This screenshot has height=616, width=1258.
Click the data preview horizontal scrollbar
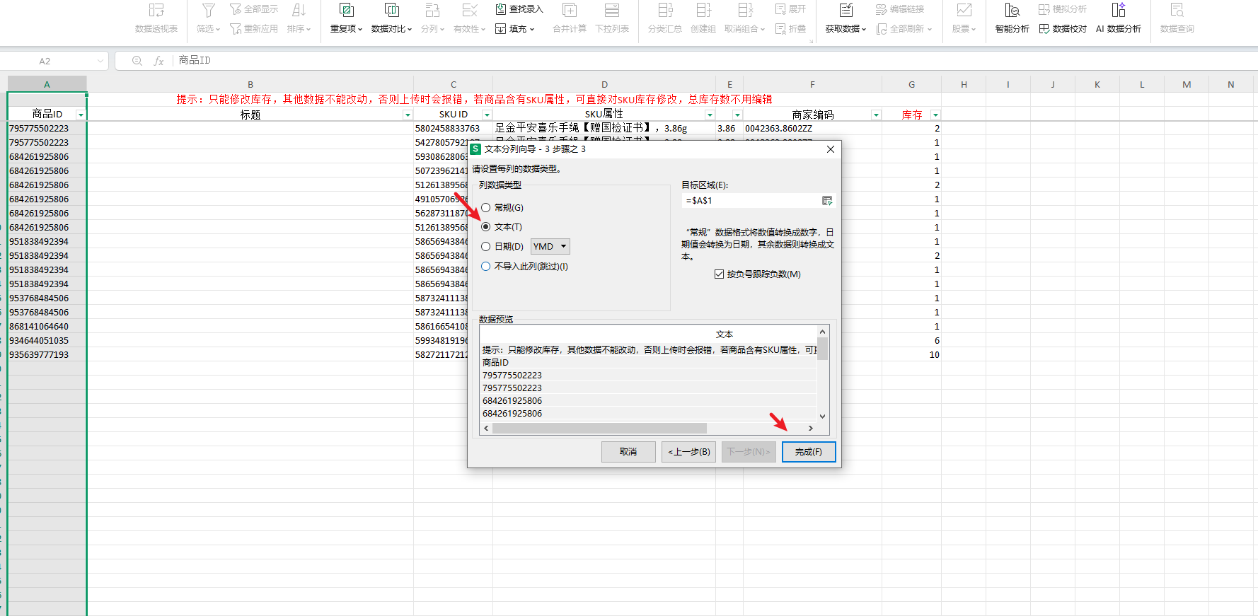point(599,429)
